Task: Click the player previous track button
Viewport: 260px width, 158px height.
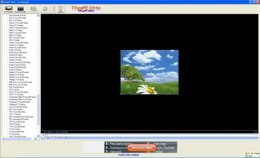Action: 51,138
